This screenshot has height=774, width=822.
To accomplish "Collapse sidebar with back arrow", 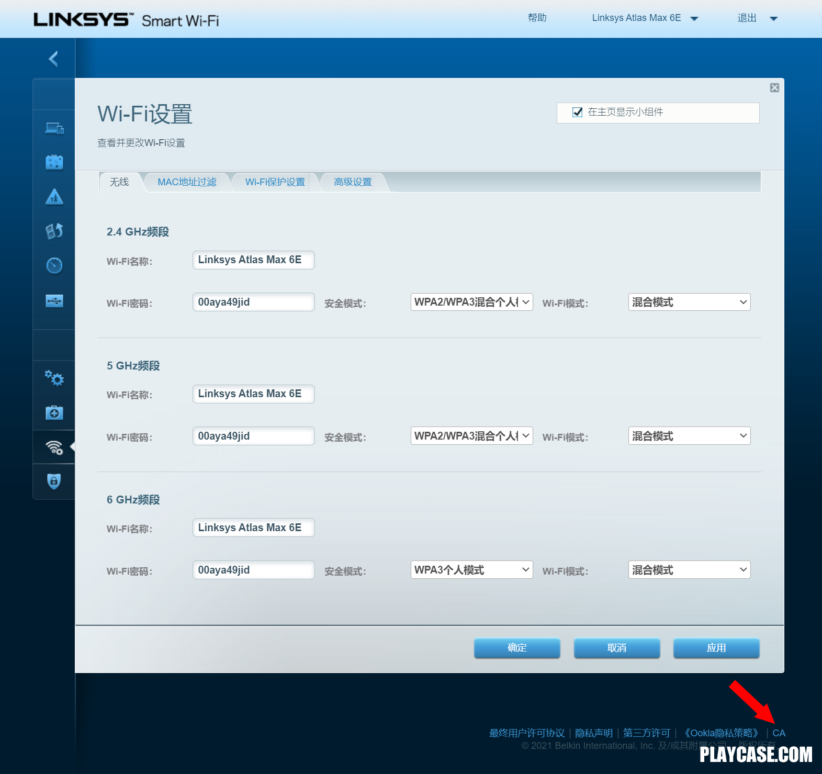I will pos(53,59).
